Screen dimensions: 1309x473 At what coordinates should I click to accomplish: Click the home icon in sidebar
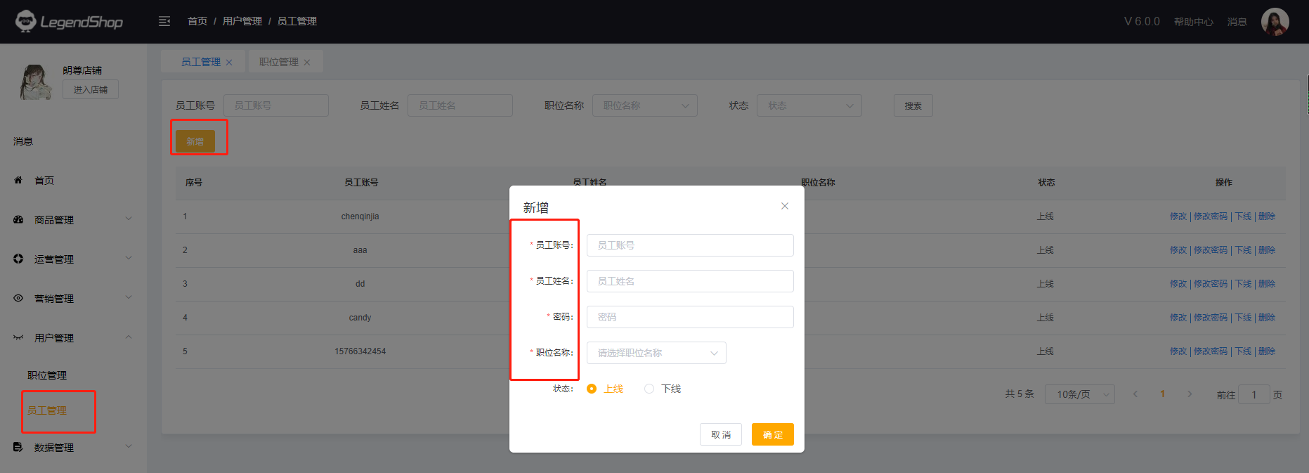[x=18, y=181]
